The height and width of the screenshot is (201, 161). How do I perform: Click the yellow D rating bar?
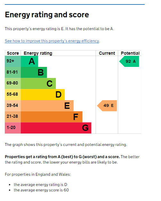[x=43, y=95]
